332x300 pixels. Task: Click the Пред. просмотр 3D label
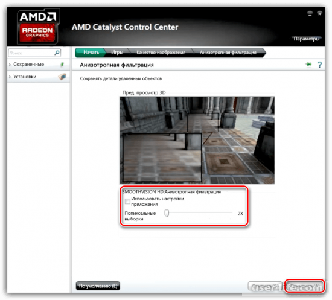click(144, 92)
